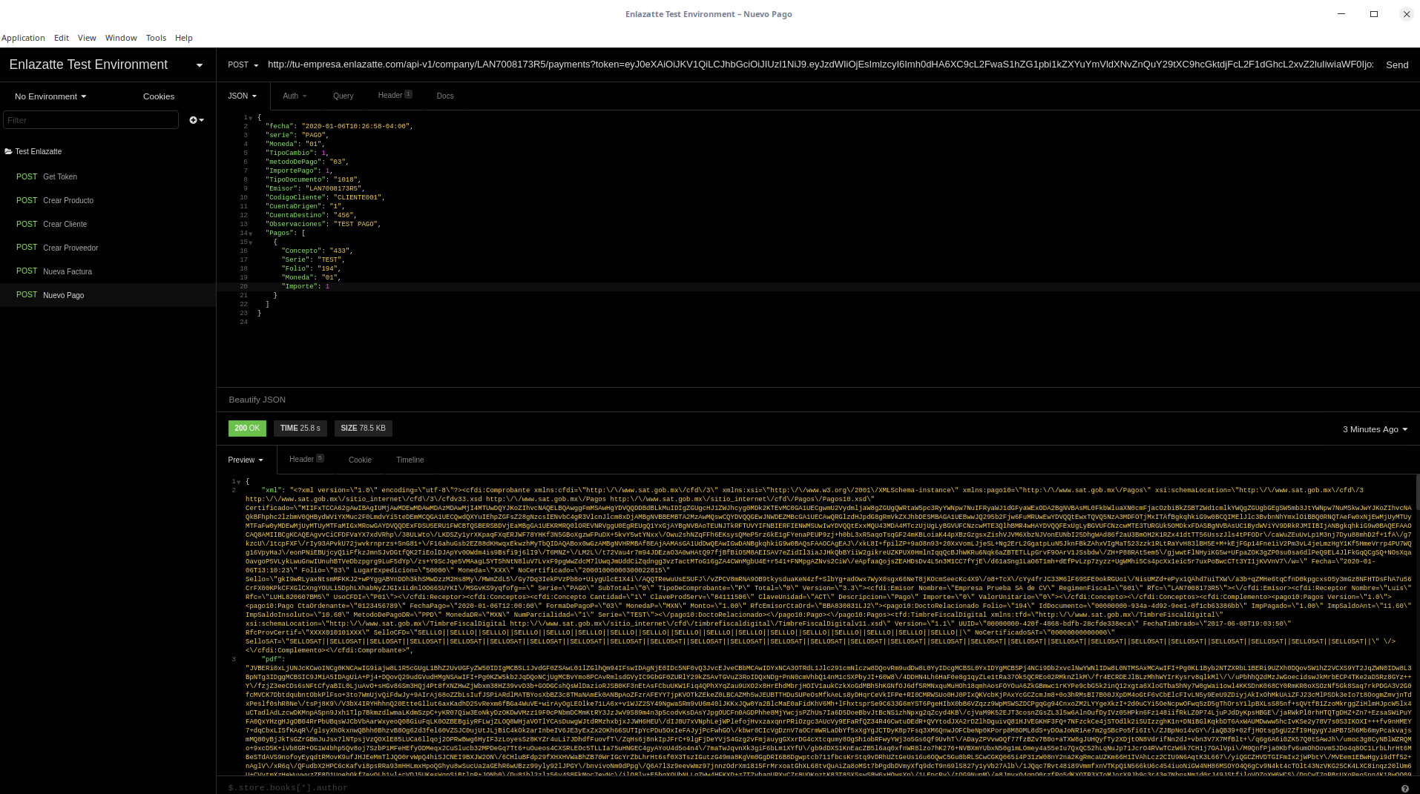Collapse the Pagos array fold arrow
Image resolution: width=1420 pixels, height=794 pixels.
251,234
